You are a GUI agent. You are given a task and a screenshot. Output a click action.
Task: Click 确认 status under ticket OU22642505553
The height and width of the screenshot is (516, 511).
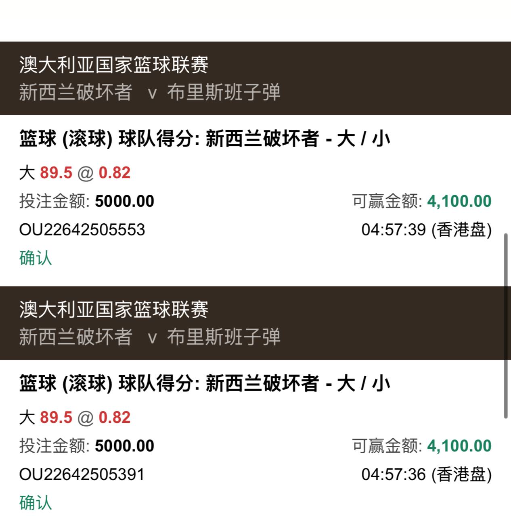36,258
